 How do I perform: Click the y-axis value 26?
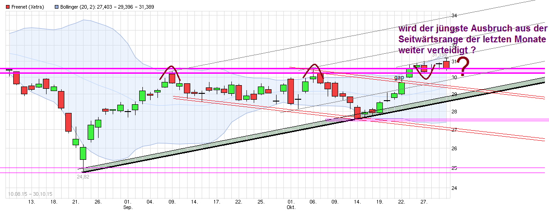tap(454, 148)
